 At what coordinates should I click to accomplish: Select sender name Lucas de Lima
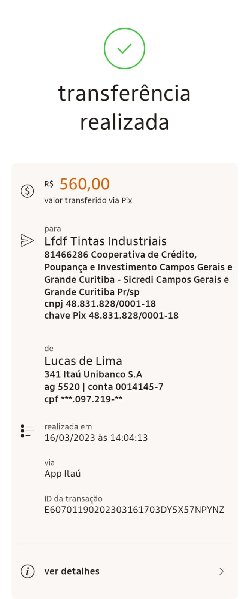click(83, 361)
